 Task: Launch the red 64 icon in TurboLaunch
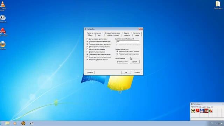click(206, 111)
